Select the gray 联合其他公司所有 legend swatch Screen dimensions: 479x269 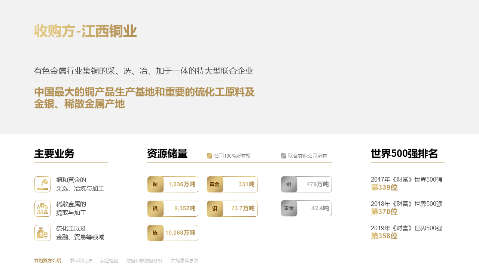284,156
